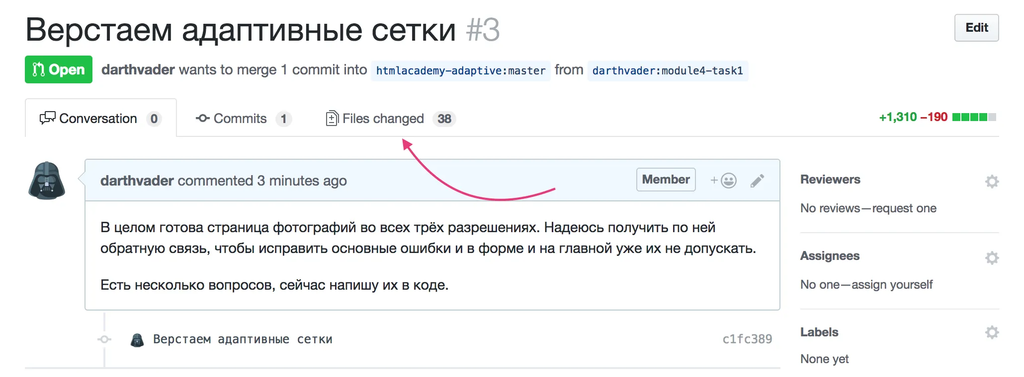Open the Reviewers settings gear
The height and width of the screenshot is (377, 1024).
992,182
